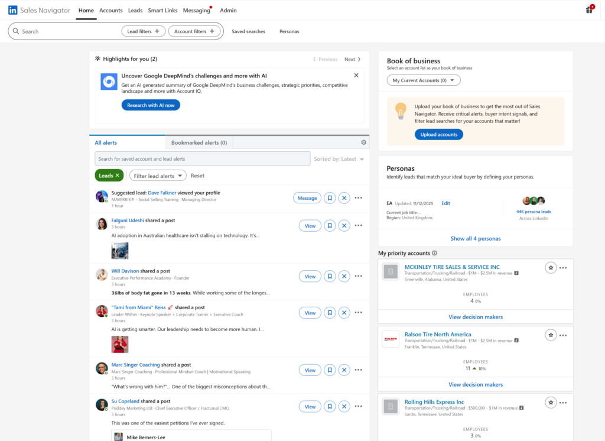
Task: Expand the Account filters button
Action: point(194,31)
